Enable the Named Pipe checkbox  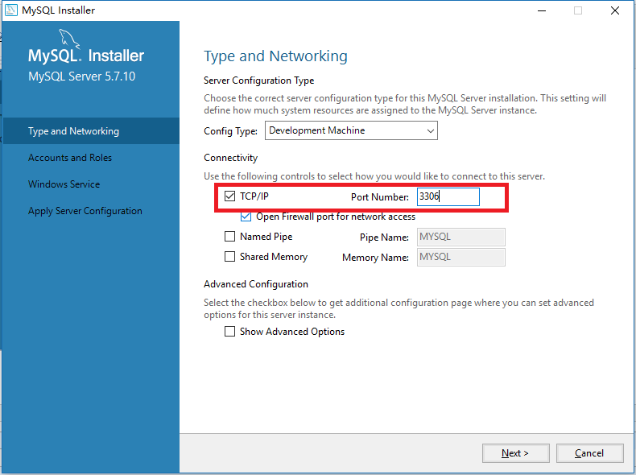[229, 237]
